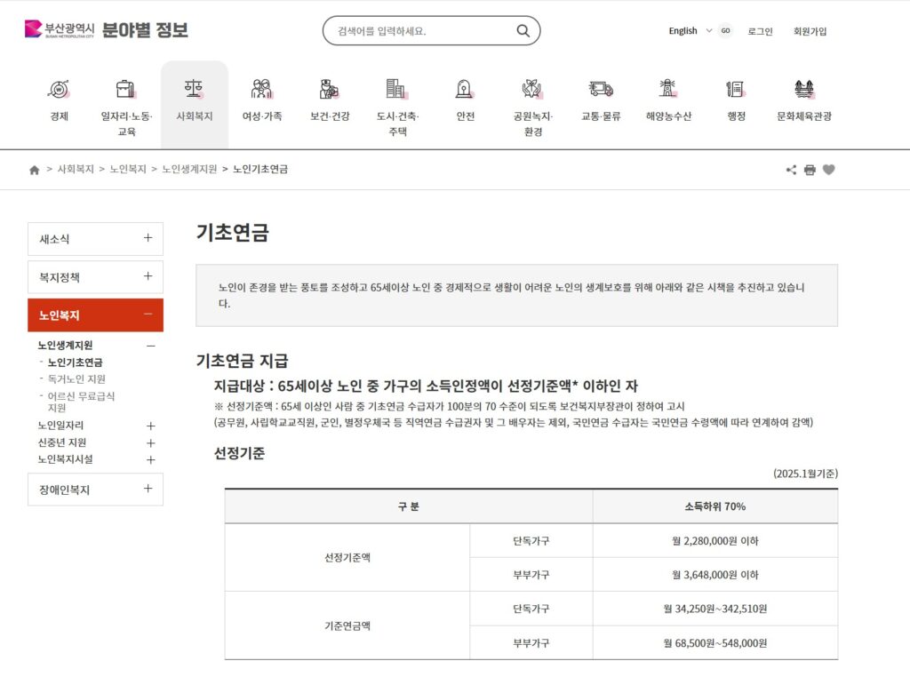Open the 보건·건강 icon

329,98
